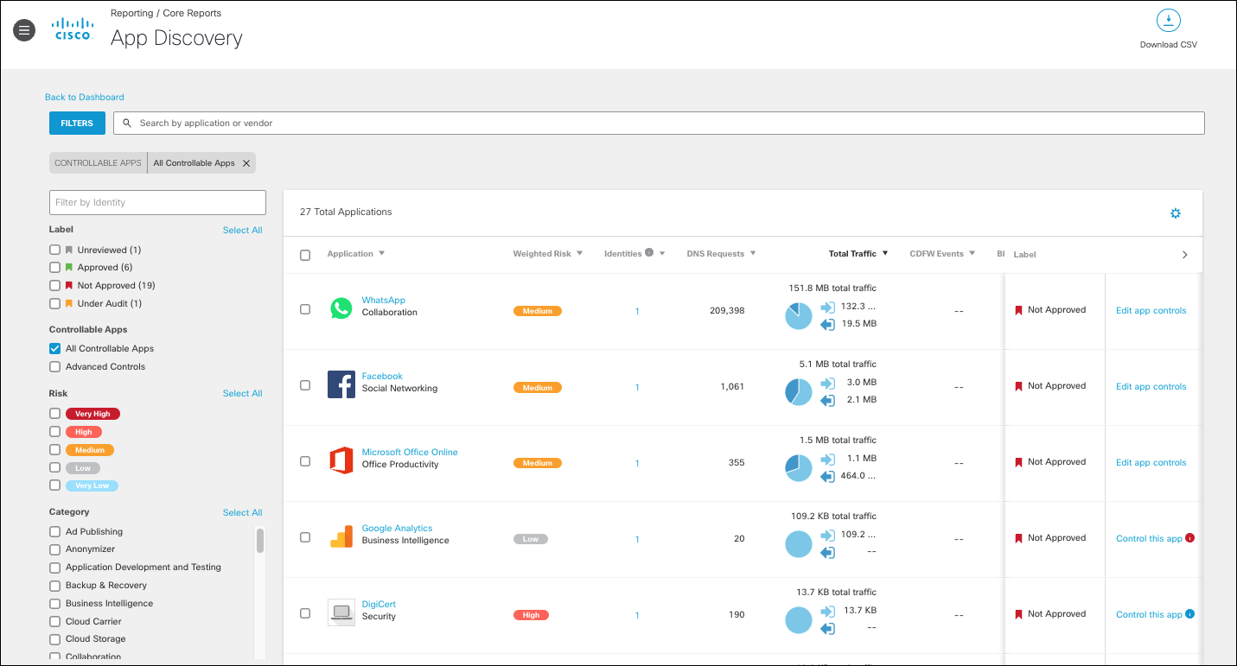Open the hamburger navigation menu
1237x666 pixels.
(23, 29)
